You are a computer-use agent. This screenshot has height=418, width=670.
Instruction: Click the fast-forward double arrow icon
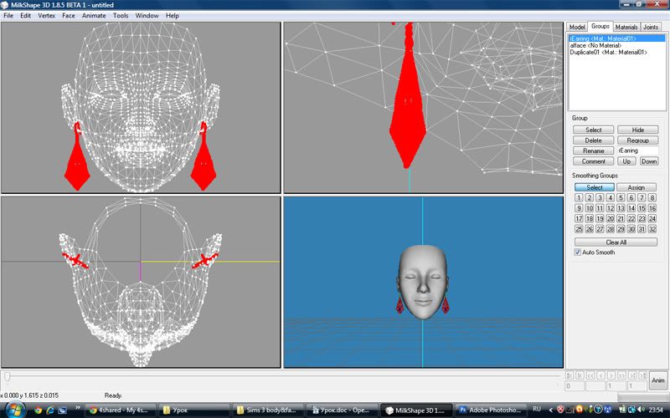click(x=621, y=375)
